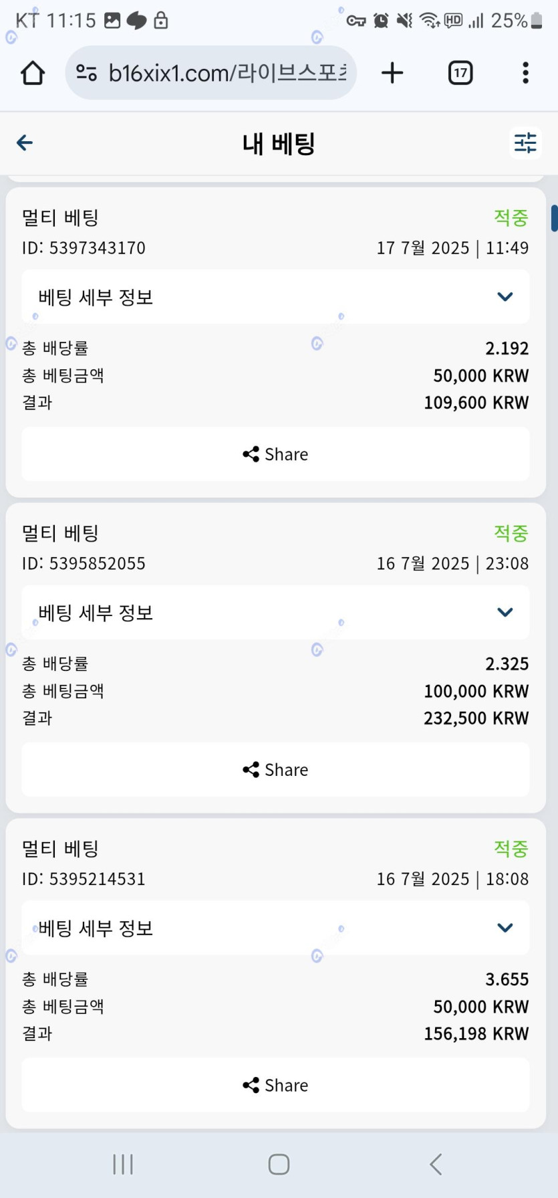Expand bet details for ID 5397343170

point(275,297)
